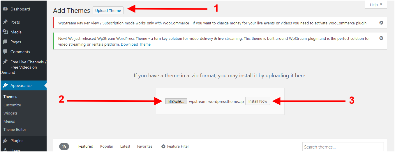Screen dimensions: 395x152
Task: Click the wpstream-wordpresstheme.zip file name
Action: 216,101
